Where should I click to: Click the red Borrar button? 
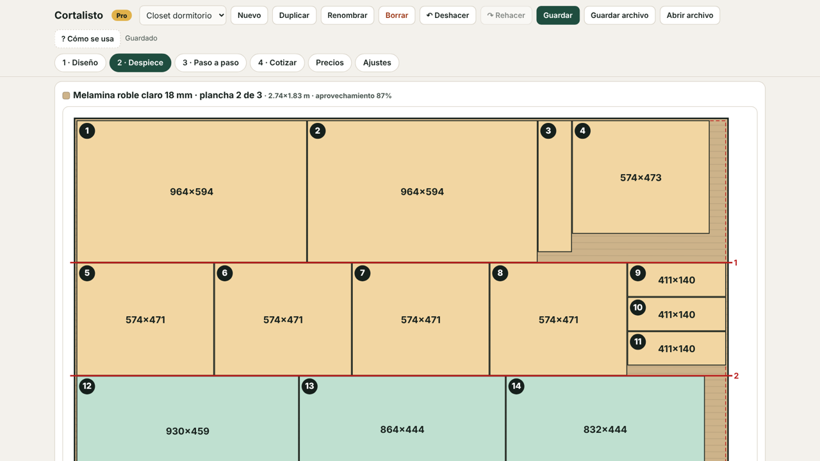pyautogui.click(x=397, y=15)
